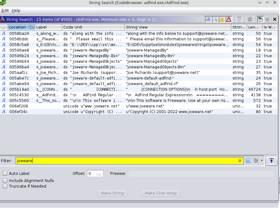Toggle the red warning triangle filter
The width and height of the screenshot is (280, 209).
click(x=229, y=20)
